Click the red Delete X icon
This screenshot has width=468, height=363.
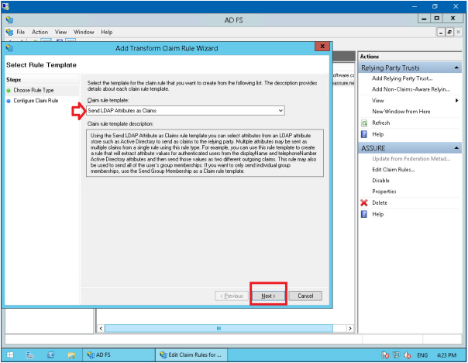coord(364,202)
